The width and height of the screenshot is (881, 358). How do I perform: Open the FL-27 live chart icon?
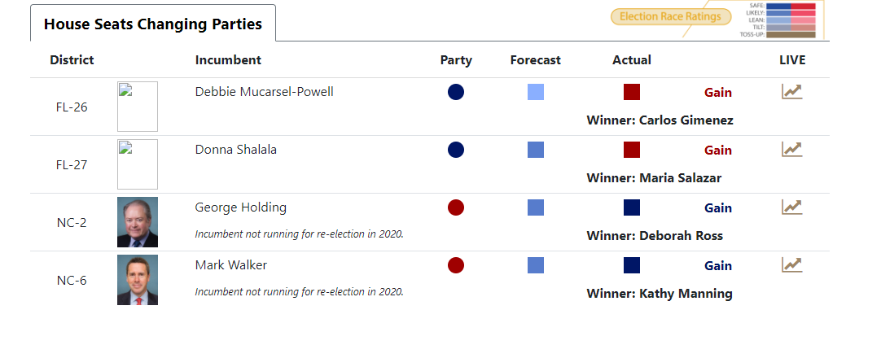791,149
